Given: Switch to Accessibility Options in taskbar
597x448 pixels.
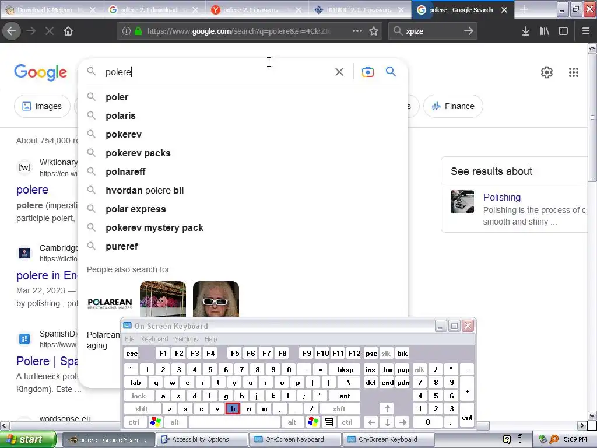Looking at the screenshot, I should (x=201, y=439).
